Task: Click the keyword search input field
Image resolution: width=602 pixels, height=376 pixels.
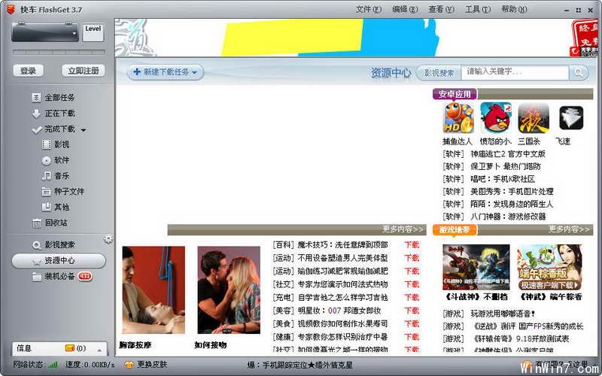Action: click(515, 72)
